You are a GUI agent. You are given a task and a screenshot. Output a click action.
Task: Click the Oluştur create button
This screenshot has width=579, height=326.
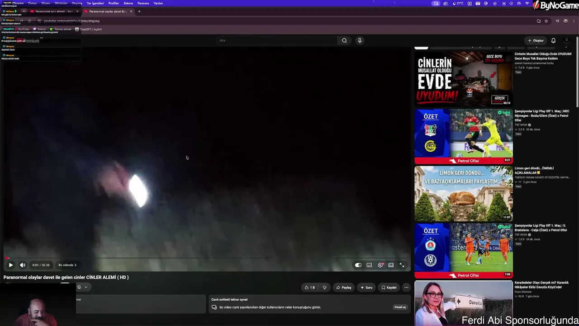tap(536, 40)
